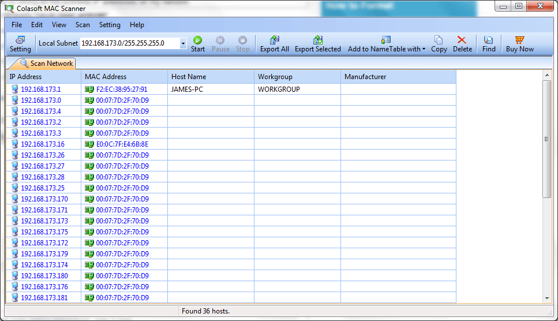Select host row 192.168.173.1
This screenshot has width=558, height=321.
(231, 89)
